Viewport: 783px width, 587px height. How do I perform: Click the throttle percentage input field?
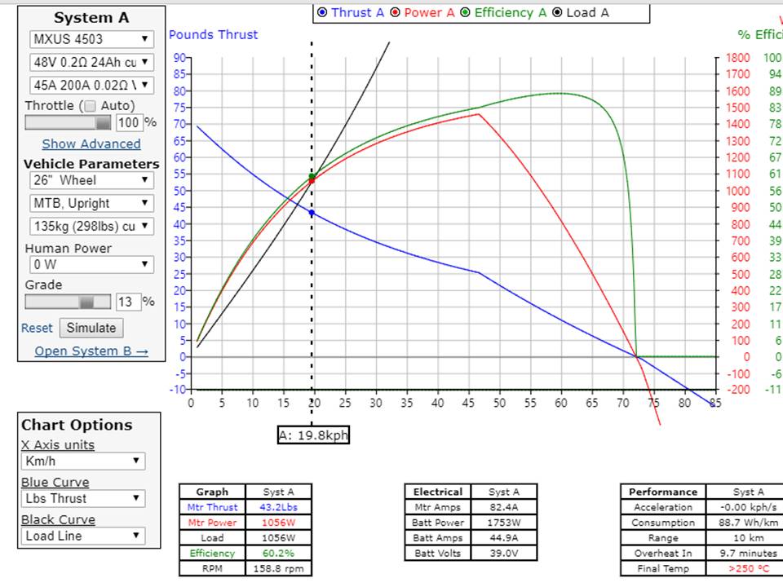coord(129,123)
